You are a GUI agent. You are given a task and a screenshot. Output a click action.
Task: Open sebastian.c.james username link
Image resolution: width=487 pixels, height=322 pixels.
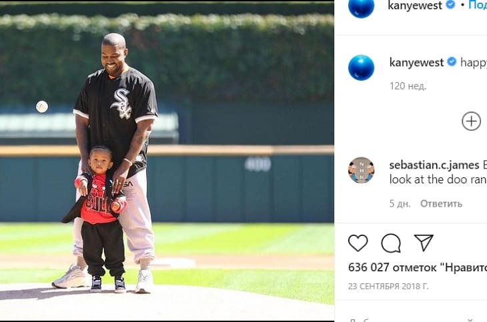click(x=434, y=165)
